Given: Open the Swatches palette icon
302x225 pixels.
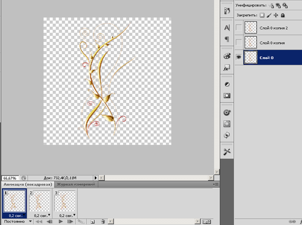Looking at the screenshot, I should click(x=227, y=56).
